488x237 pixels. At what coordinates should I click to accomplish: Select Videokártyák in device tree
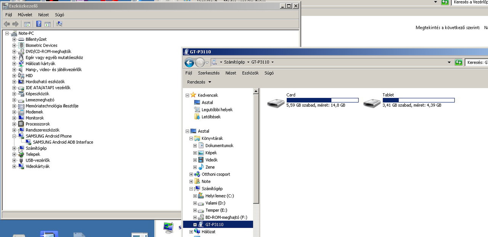click(x=37, y=167)
